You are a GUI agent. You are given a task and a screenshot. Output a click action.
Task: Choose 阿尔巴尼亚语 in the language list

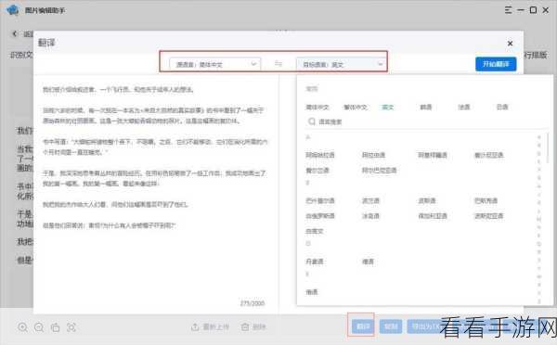coord(379,171)
